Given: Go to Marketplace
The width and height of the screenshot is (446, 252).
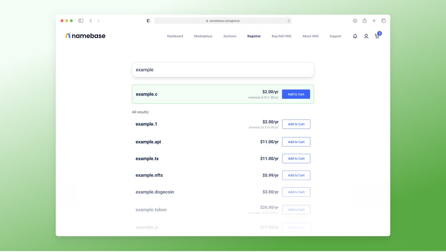Looking at the screenshot, I should [203, 36].
